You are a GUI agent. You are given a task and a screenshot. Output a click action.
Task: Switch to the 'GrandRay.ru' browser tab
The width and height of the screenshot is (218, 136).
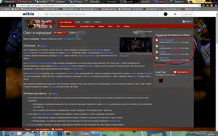click(43, 2)
